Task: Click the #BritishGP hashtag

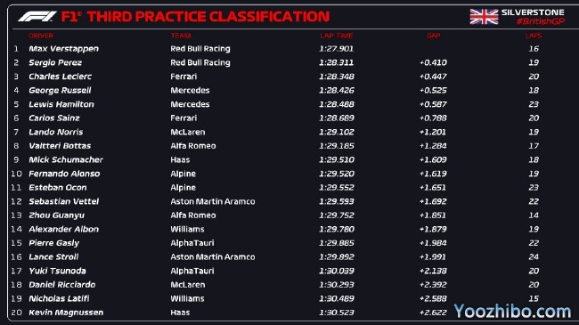Action: [x=540, y=21]
